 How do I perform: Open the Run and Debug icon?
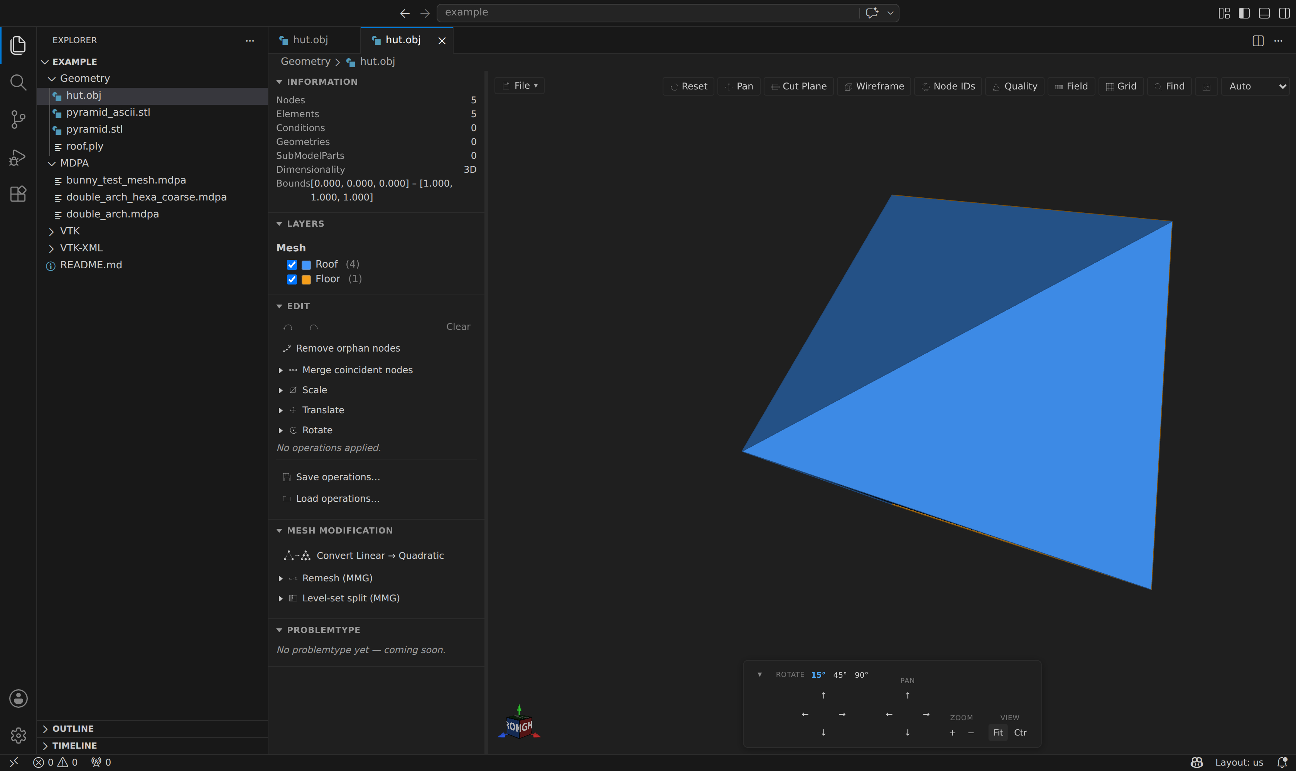[x=18, y=157]
